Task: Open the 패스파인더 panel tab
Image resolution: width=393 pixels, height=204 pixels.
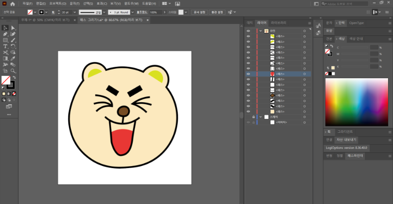Action: [355, 156]
